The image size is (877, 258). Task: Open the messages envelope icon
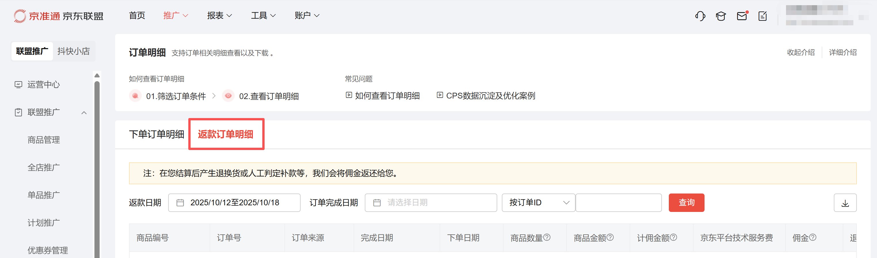click(x=742, y=16)
